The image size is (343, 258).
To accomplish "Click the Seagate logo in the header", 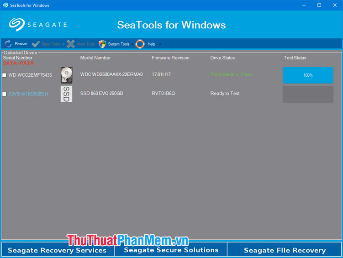I will (x=38, y=25).
